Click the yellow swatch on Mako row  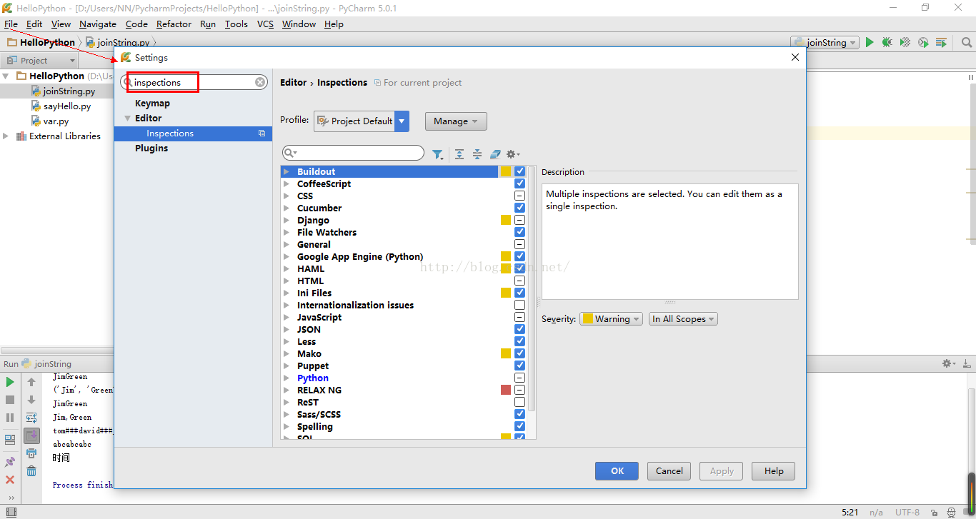pyautogui.click(x=506, y=353)
